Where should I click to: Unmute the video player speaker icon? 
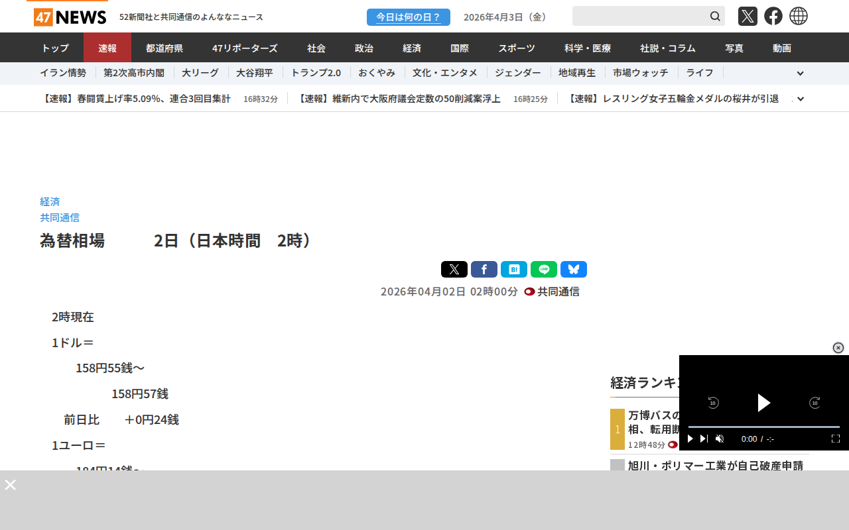click(720, 439)
